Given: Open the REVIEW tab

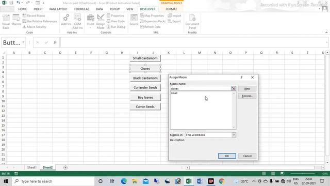Looking at the screenshot, I should (114, 9).
